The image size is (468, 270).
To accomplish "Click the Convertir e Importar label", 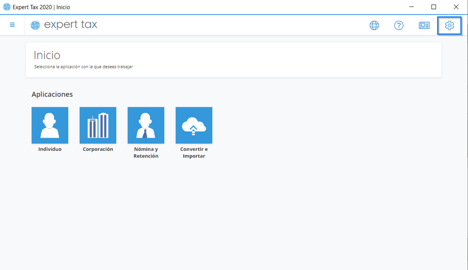I will pyautogui.click(x=194, y=152).
